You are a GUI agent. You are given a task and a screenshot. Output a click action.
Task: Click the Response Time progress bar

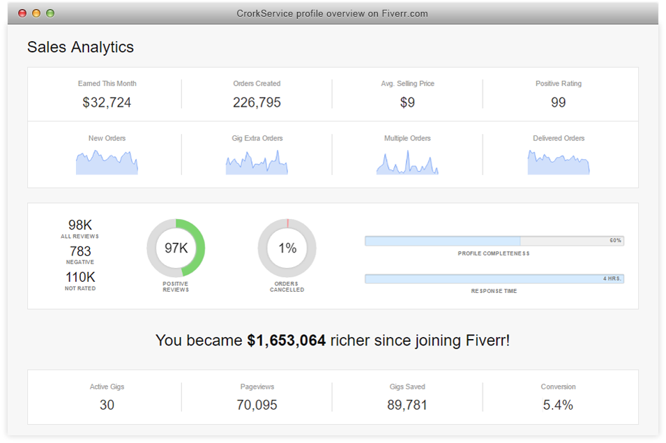[494, 279]
